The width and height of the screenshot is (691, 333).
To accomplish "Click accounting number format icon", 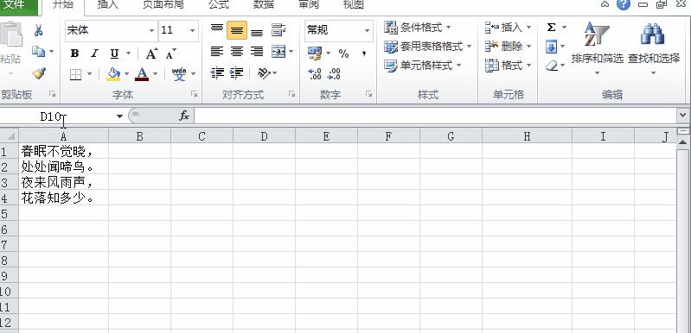I will (315, 53).
